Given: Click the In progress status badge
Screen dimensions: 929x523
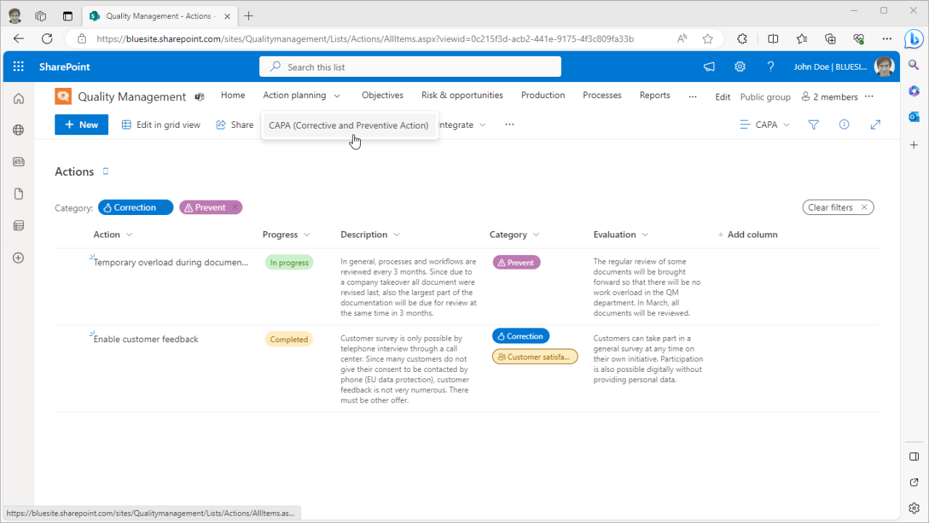Looking at the screenshot, I should 289,263.
